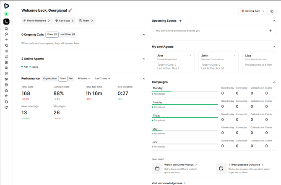Screen dimensions: 281x185
Task: Click the shield icon in sidebar
Action: 6,74
